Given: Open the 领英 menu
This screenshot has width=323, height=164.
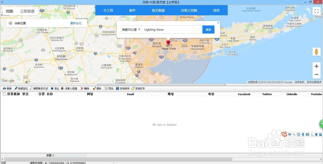Looking at the screenshot, I should (x=216, y=10).
